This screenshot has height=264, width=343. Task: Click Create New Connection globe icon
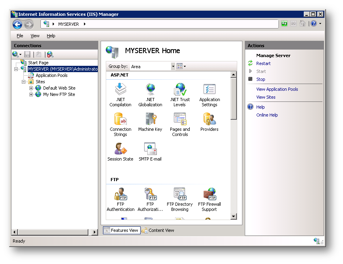point(15,54)
